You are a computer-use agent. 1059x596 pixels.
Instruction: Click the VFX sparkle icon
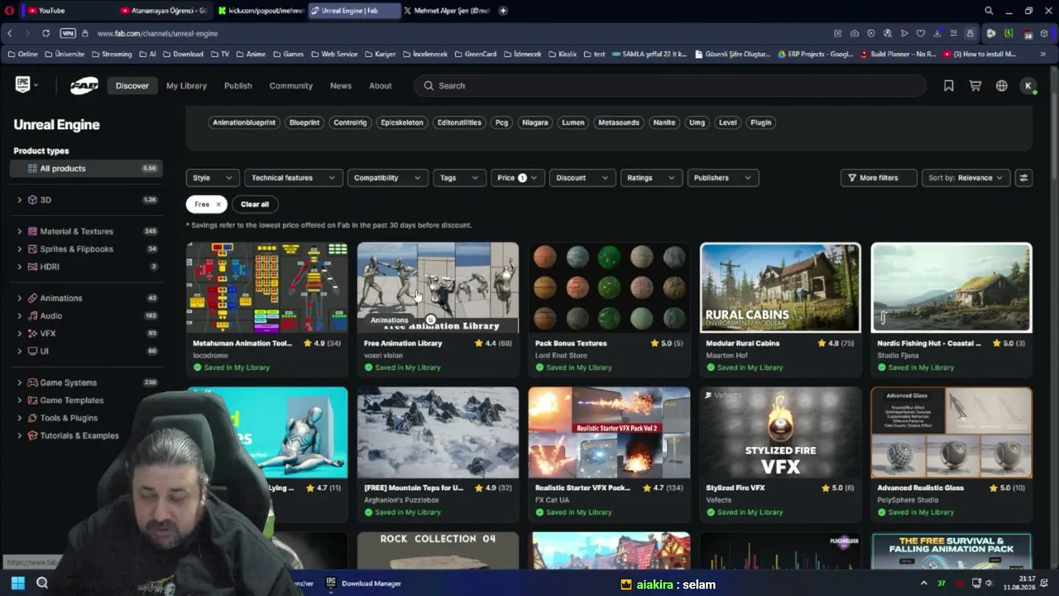tap(33, 334)
